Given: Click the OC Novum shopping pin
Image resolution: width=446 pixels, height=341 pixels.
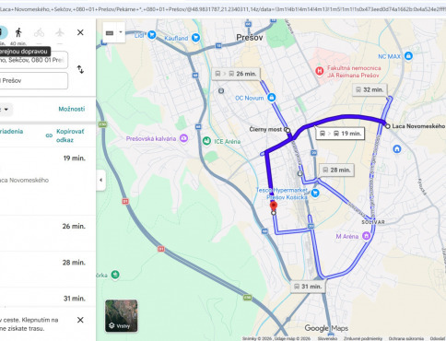Looking at the screenshot, I should (x=271, y=98).
